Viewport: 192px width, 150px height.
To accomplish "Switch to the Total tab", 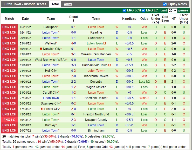I will click(x=55, y=4).
